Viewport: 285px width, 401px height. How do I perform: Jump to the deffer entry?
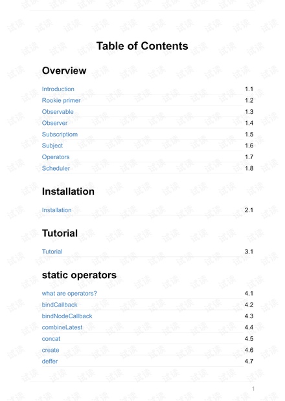[50, 362]
